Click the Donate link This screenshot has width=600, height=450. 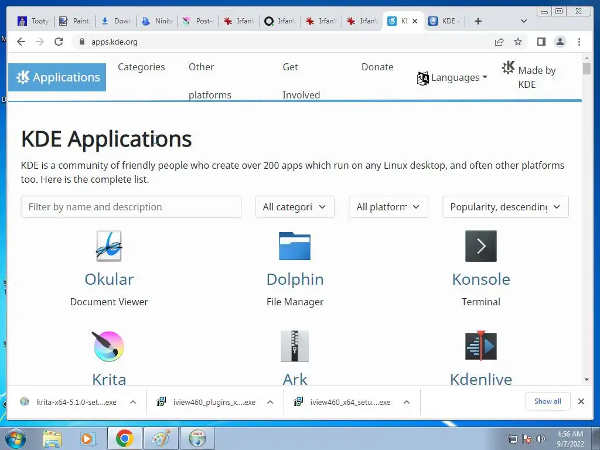[x=377, y=67]
